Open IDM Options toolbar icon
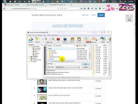The width and height of the screenshot is (138, 104). click(x=72, y=39)
